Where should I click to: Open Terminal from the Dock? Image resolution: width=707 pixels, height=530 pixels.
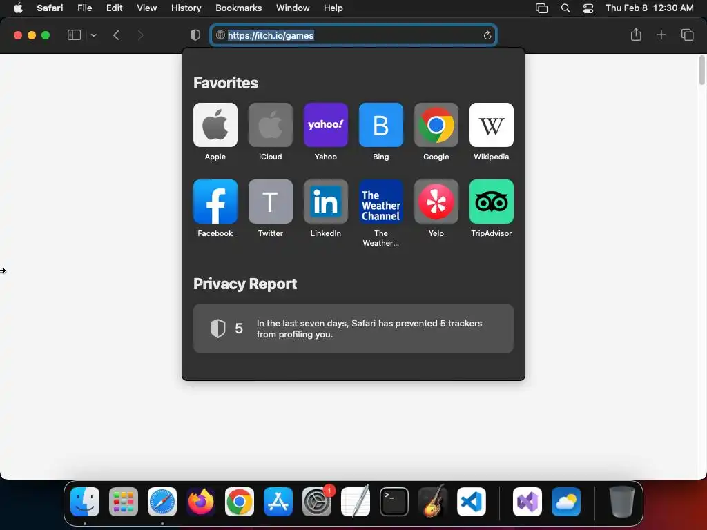click(394, 502)
